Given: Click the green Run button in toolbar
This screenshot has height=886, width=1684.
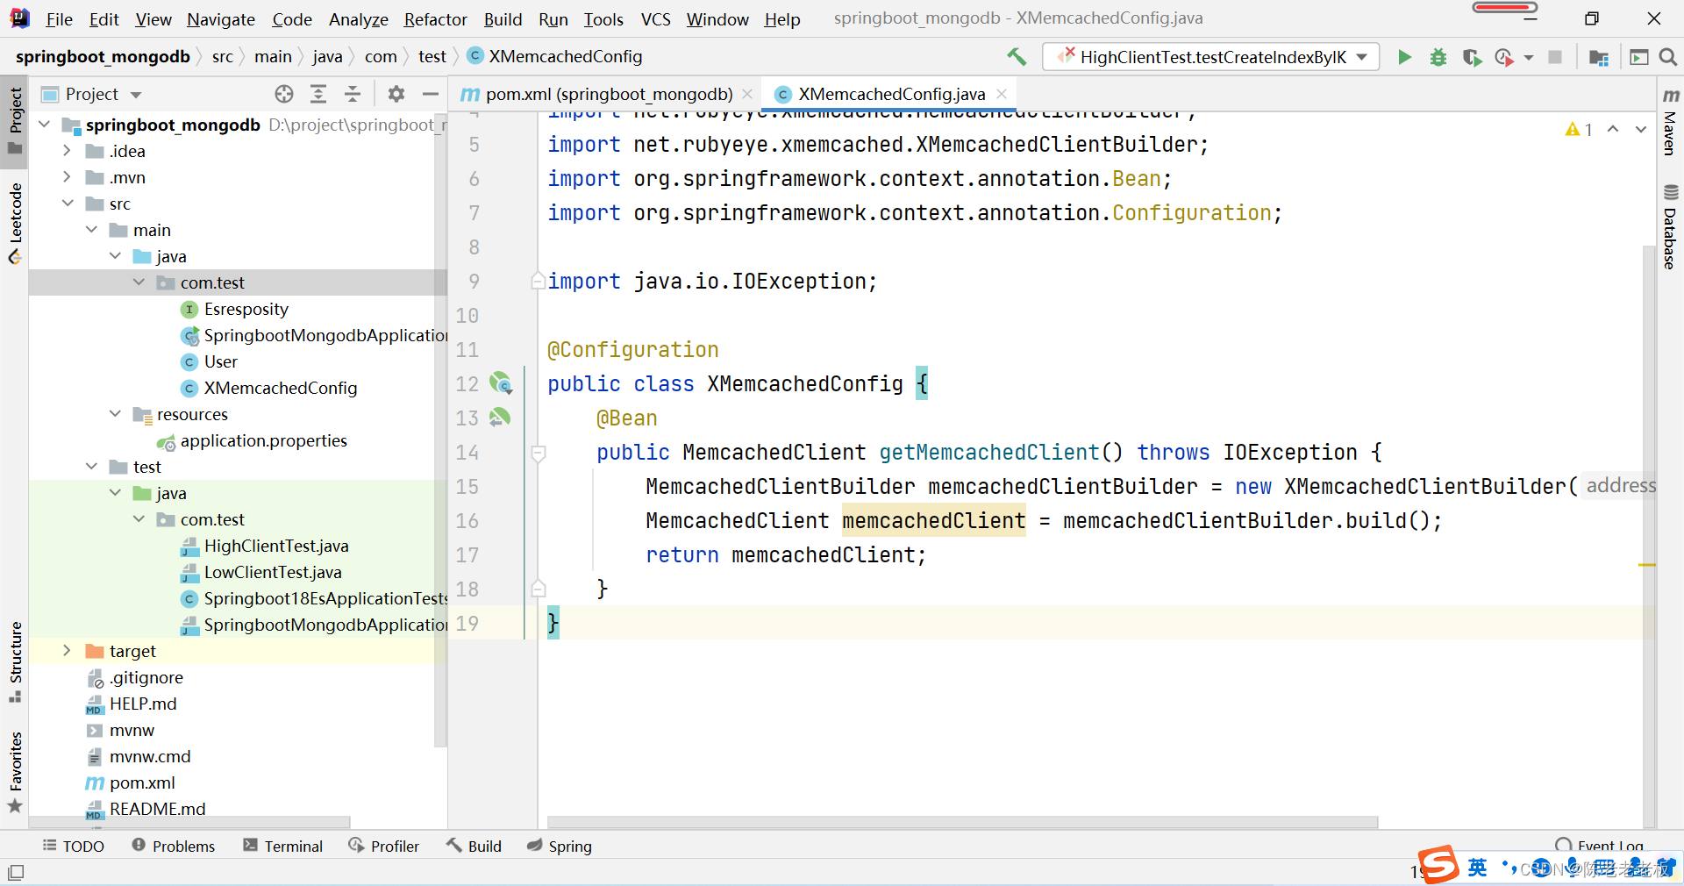Looking at the screenshot, I should click(x=1404, y=57).
